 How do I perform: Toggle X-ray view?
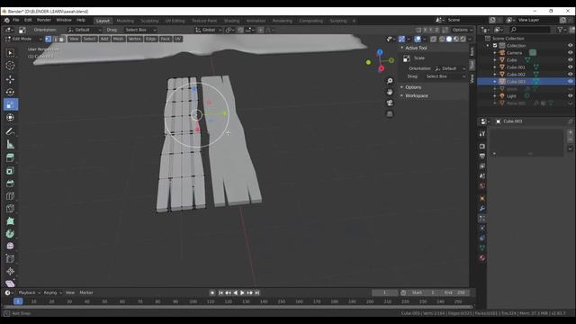(x=434, y=39)
